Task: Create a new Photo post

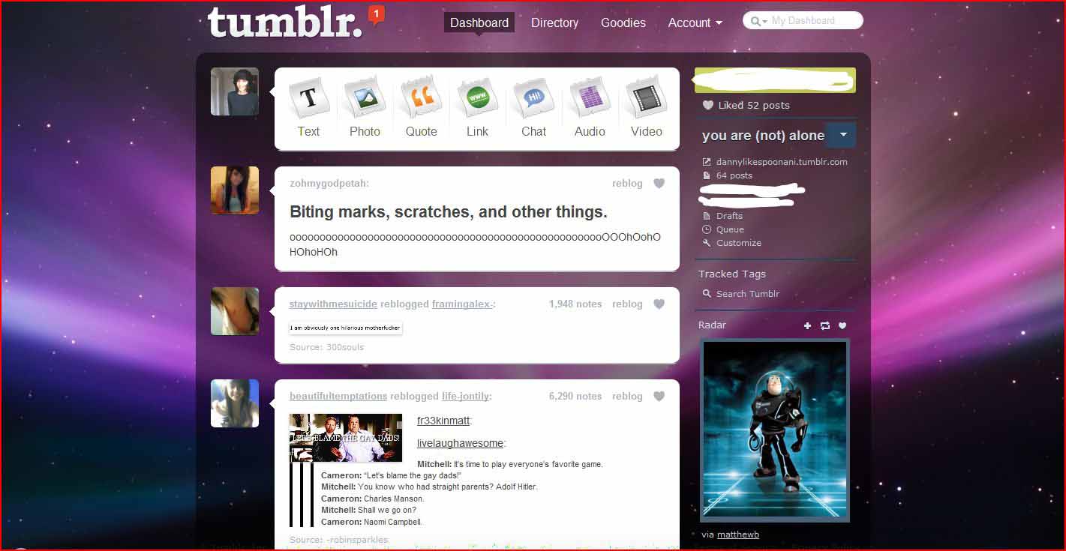Action: (x=365, y=107)
